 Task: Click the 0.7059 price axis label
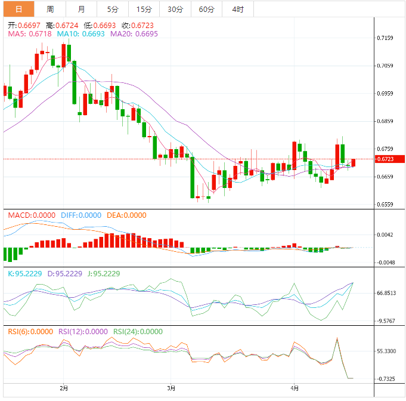coord(385,66)
